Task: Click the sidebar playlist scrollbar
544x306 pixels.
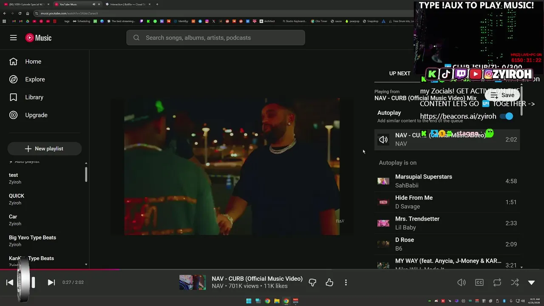Action: (x=86, y=174)
